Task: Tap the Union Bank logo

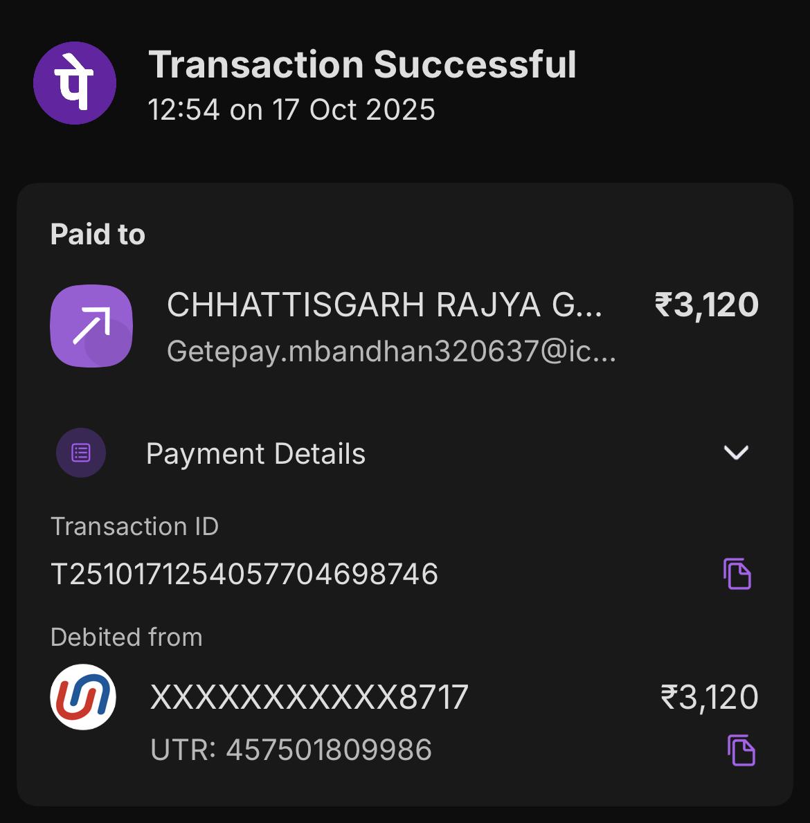Action: [83, 697]
